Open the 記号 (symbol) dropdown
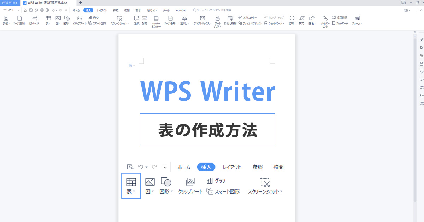Viewport: 424px width, 222px height. pyautogui.click(x=292, y=20)
